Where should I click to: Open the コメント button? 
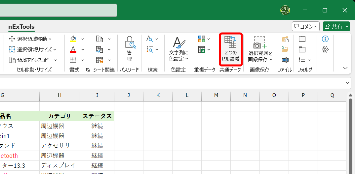click(306, 27)
